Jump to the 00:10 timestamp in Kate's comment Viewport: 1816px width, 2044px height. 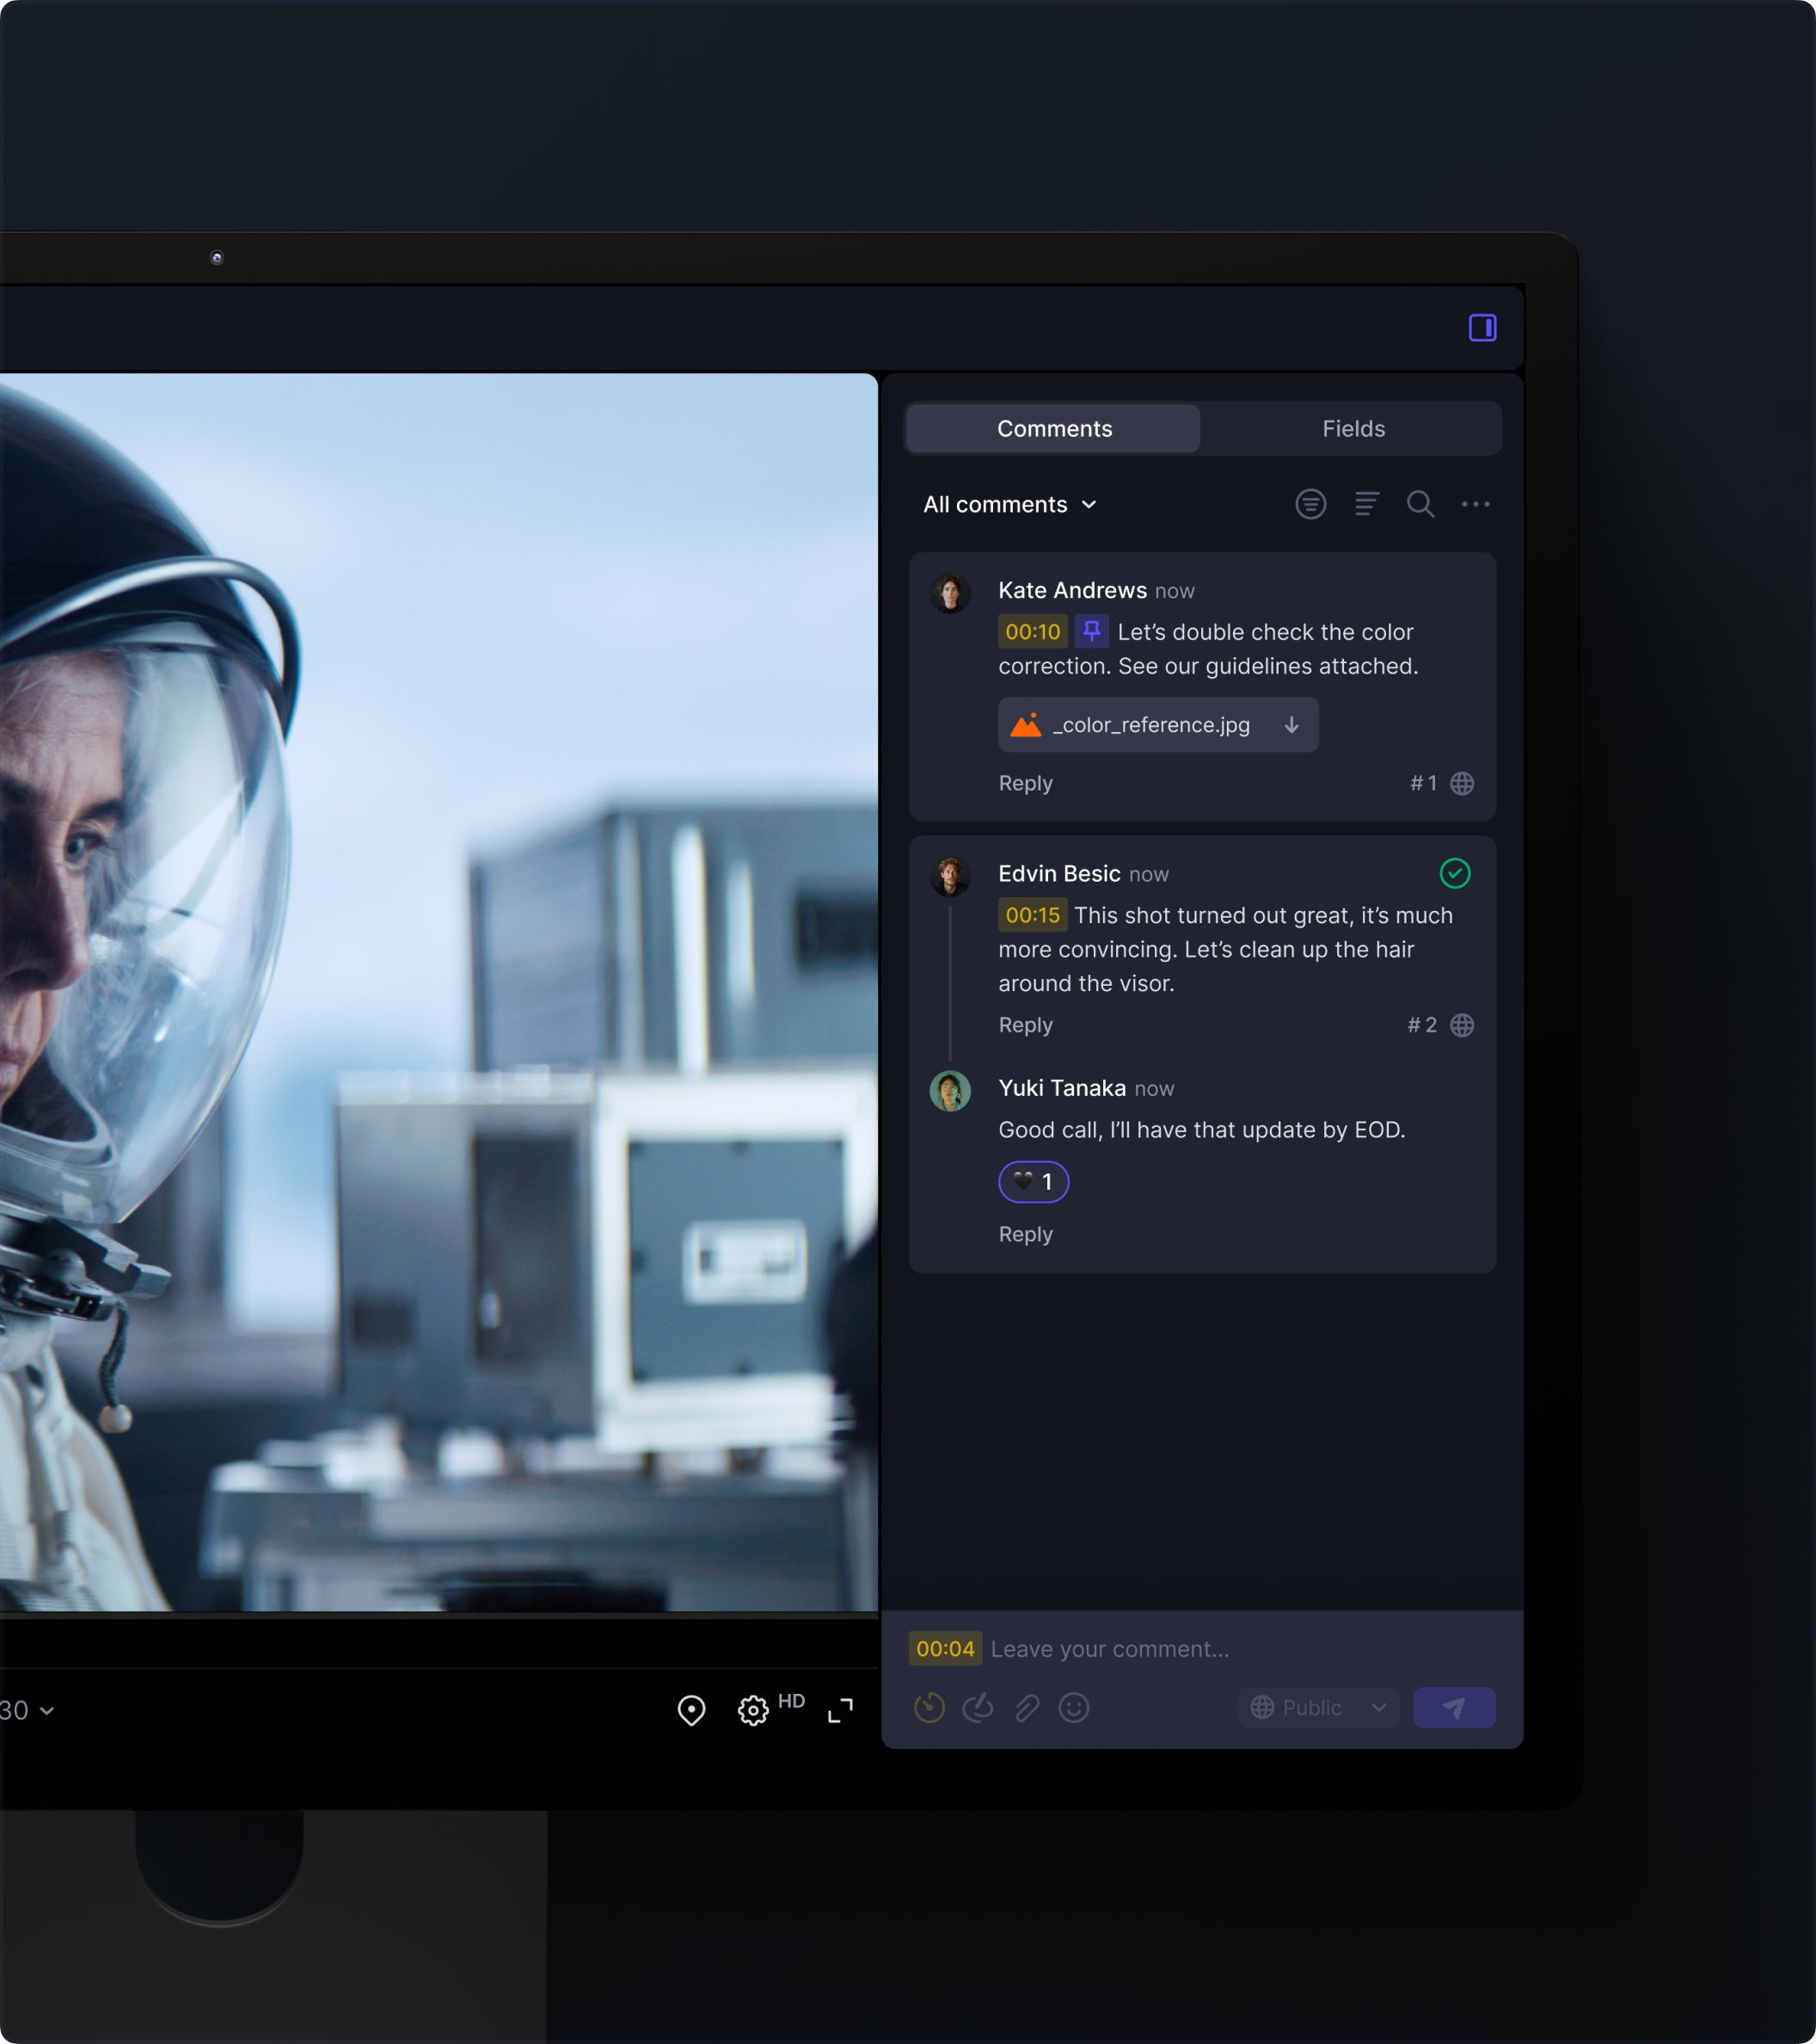pyautogui.click(x=1032, y=632)
